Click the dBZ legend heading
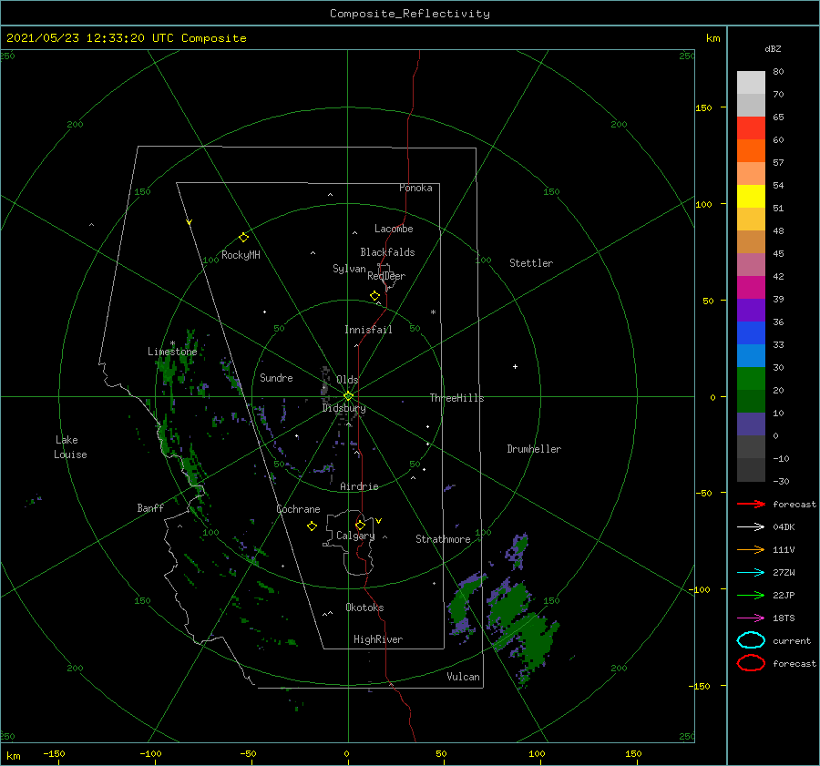820x766 pixels. (773, 48)
